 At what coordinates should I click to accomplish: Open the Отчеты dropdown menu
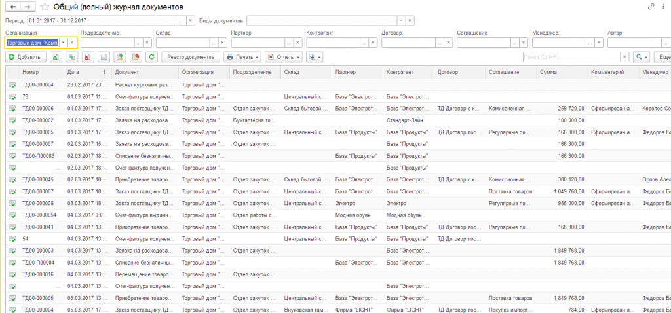coord(284,56)
